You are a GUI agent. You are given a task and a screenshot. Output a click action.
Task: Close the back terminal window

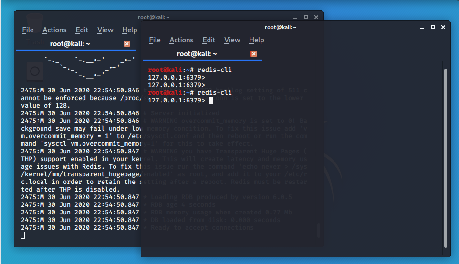pyautogui.click(x=316, y=17)
